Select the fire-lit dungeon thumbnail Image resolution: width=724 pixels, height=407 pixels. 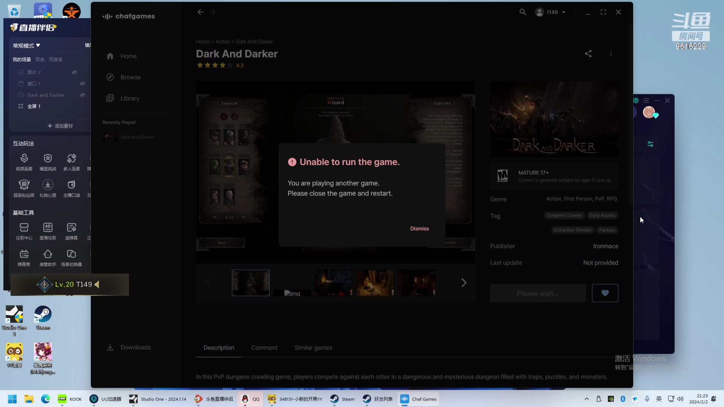pos(375,283)
